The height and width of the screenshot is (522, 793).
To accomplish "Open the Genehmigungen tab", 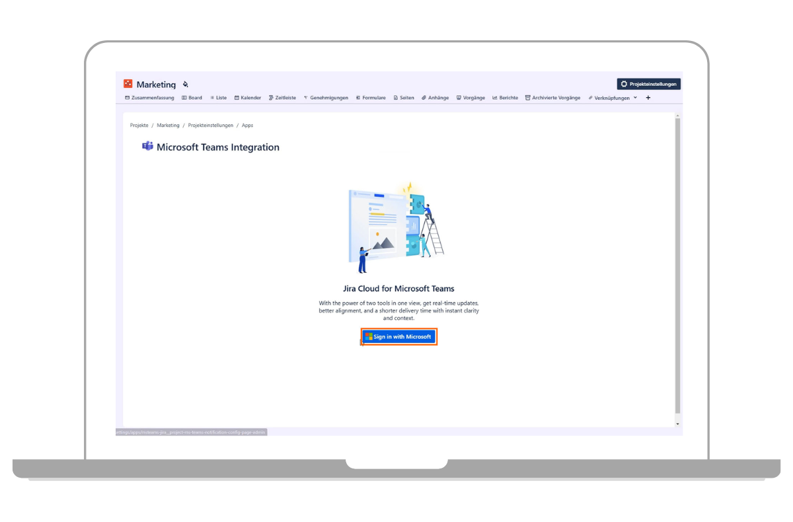I will point(326,98).
